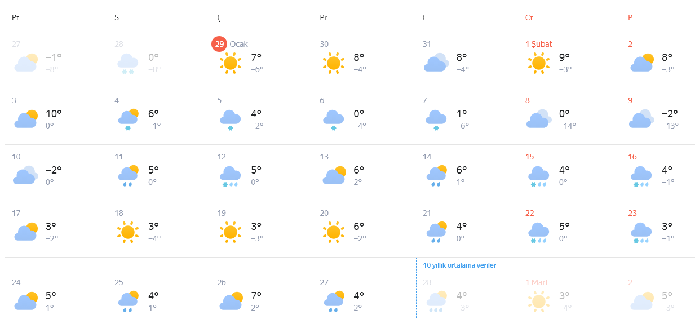695x319 pixels.
Task: Select the cloudy icon on day 8
Action: point(538,119)
